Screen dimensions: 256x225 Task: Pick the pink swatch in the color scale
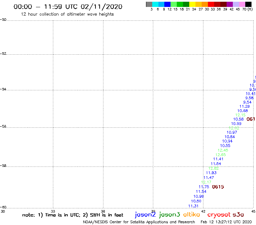[242, 4]
